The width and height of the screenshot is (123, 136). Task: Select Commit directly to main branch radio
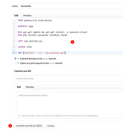click(x=15, y=59)
